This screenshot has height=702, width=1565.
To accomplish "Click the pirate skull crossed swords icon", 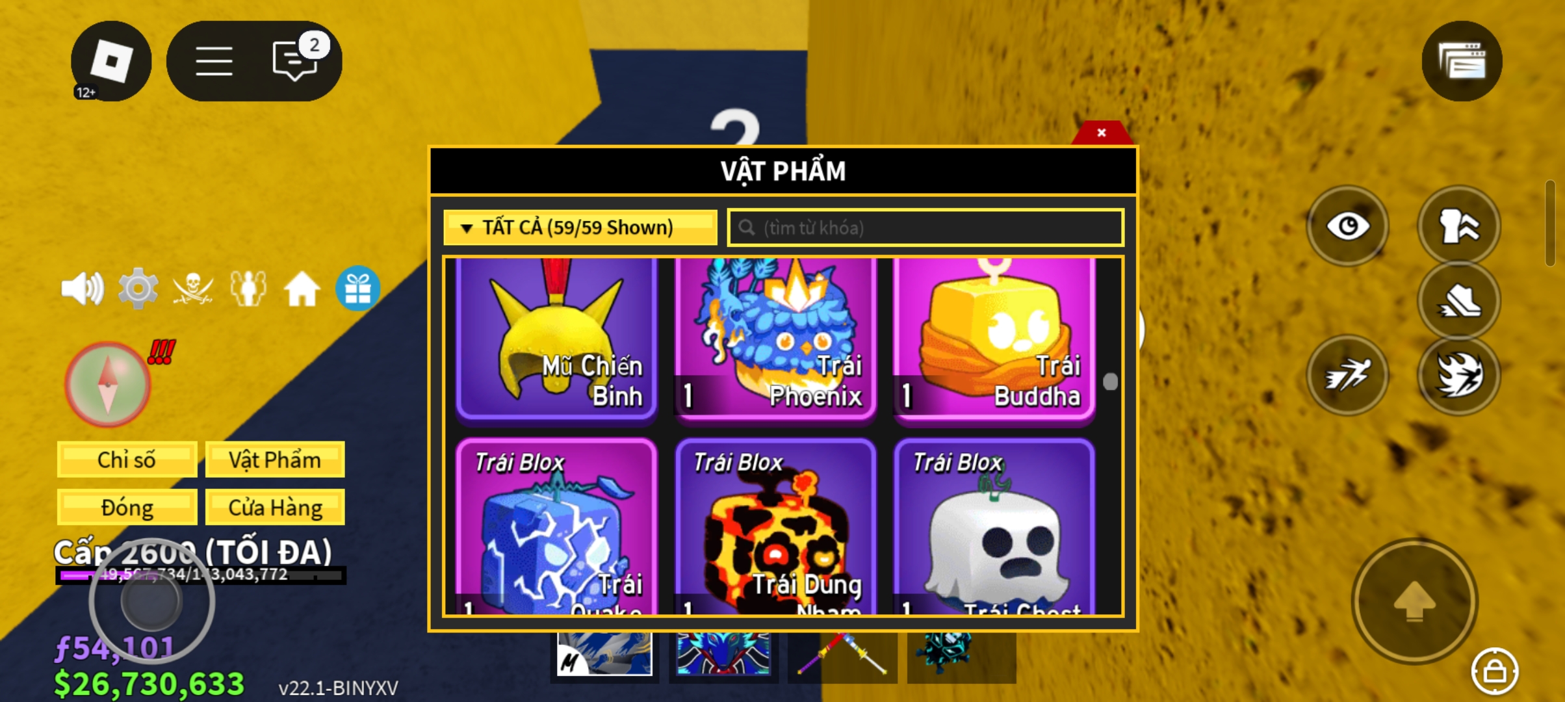I will click(x=193, y=289).
